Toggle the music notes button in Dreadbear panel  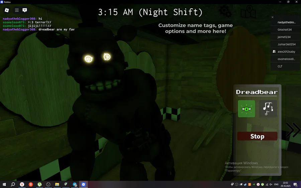point(268,109)
